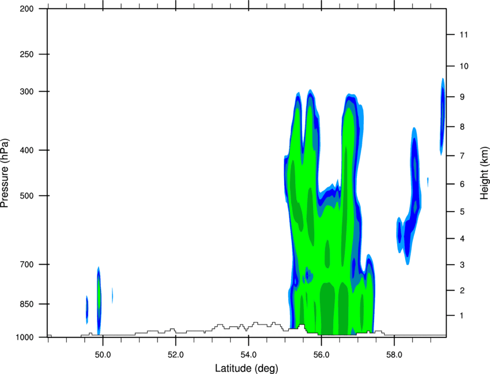The image size is (490, 374).
Task: Click the "Height (km)" axis title
Action: click(x=485, y=173)
